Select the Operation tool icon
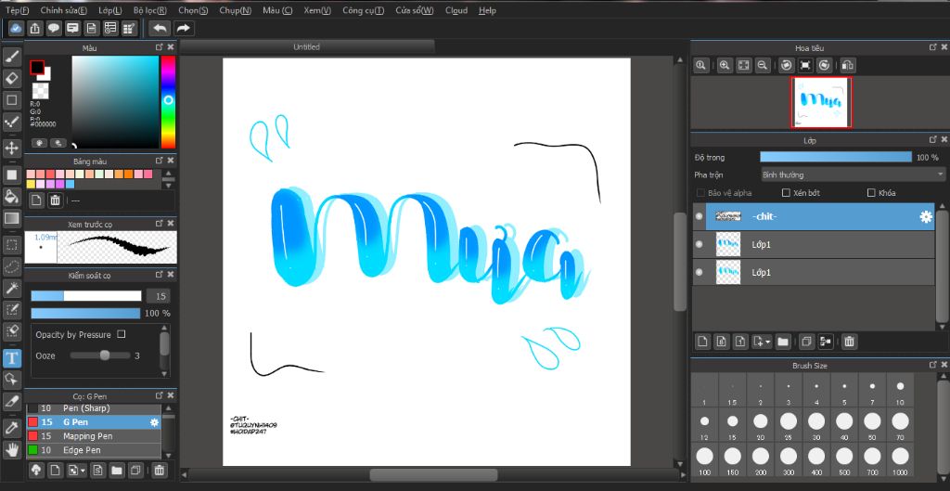 (12, 380)
